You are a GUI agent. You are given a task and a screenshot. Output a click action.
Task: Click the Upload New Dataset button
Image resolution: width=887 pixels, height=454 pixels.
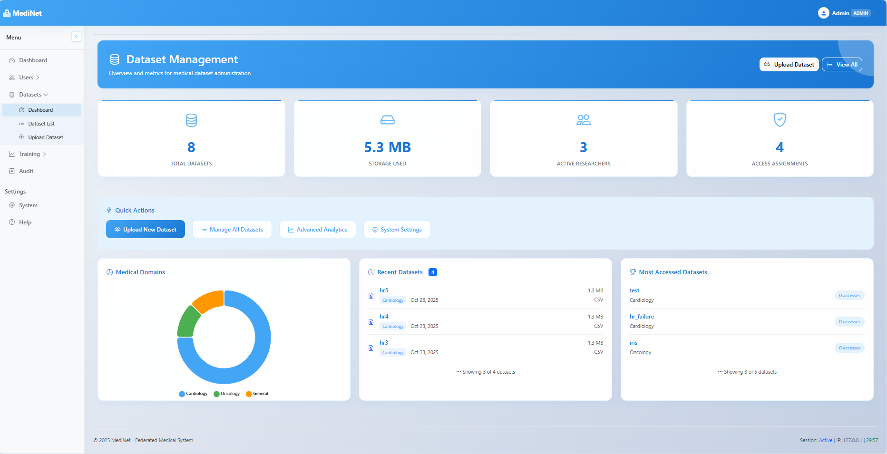(145, 229)
